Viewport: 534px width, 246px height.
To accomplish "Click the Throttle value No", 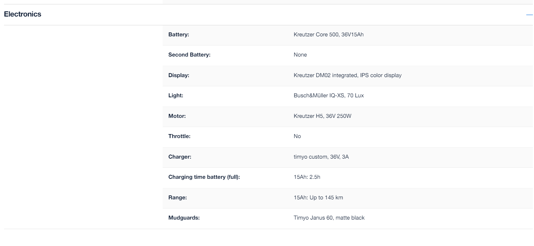I will [x=297, y=136].
